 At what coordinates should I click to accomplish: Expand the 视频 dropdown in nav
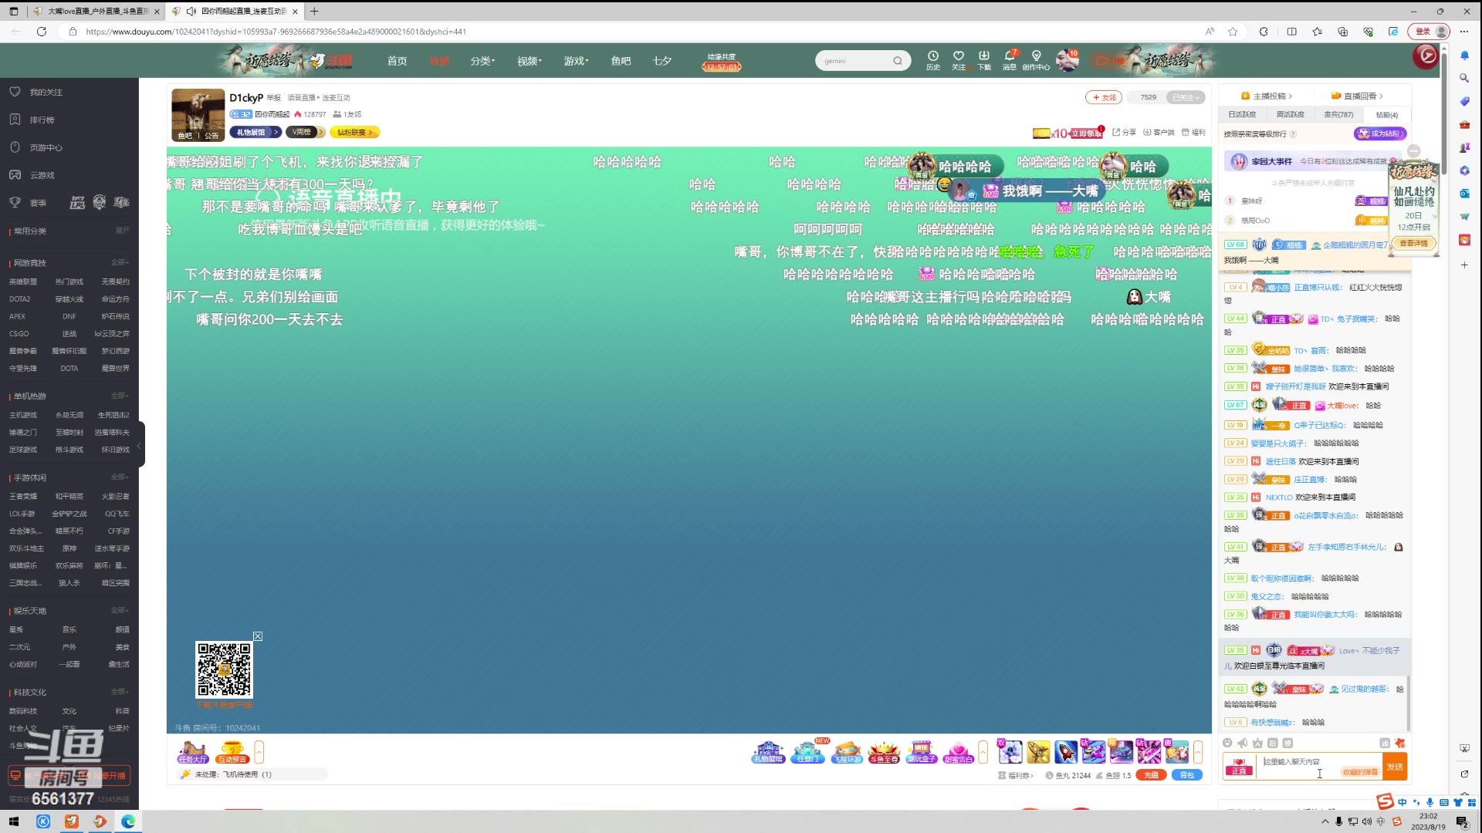[530, 61]
